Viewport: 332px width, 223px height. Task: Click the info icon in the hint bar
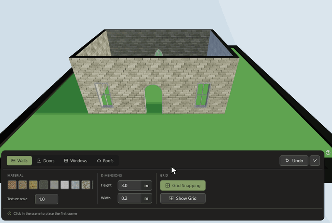(9, 213)
